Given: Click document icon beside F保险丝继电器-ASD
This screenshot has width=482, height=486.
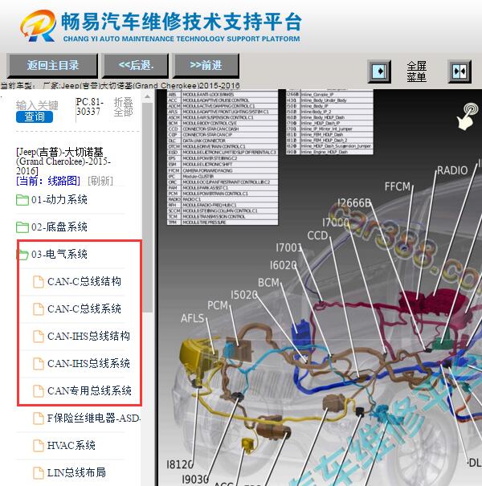Looking at the screenshot, I should 39,419.
